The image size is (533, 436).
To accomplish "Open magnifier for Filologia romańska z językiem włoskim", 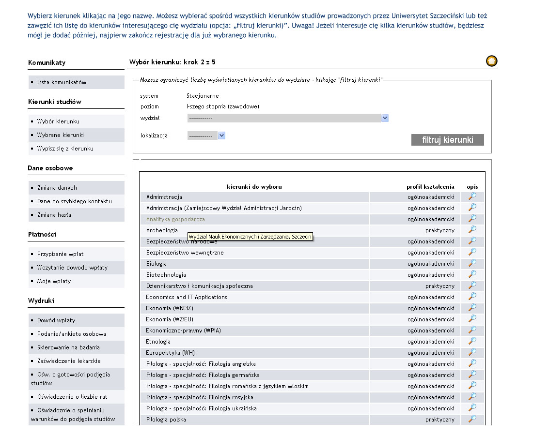I will [472, 386].
